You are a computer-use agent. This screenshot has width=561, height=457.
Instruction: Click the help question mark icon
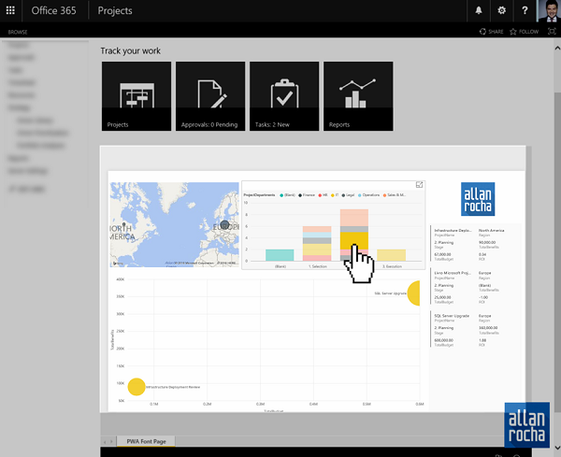coord(525,11)
